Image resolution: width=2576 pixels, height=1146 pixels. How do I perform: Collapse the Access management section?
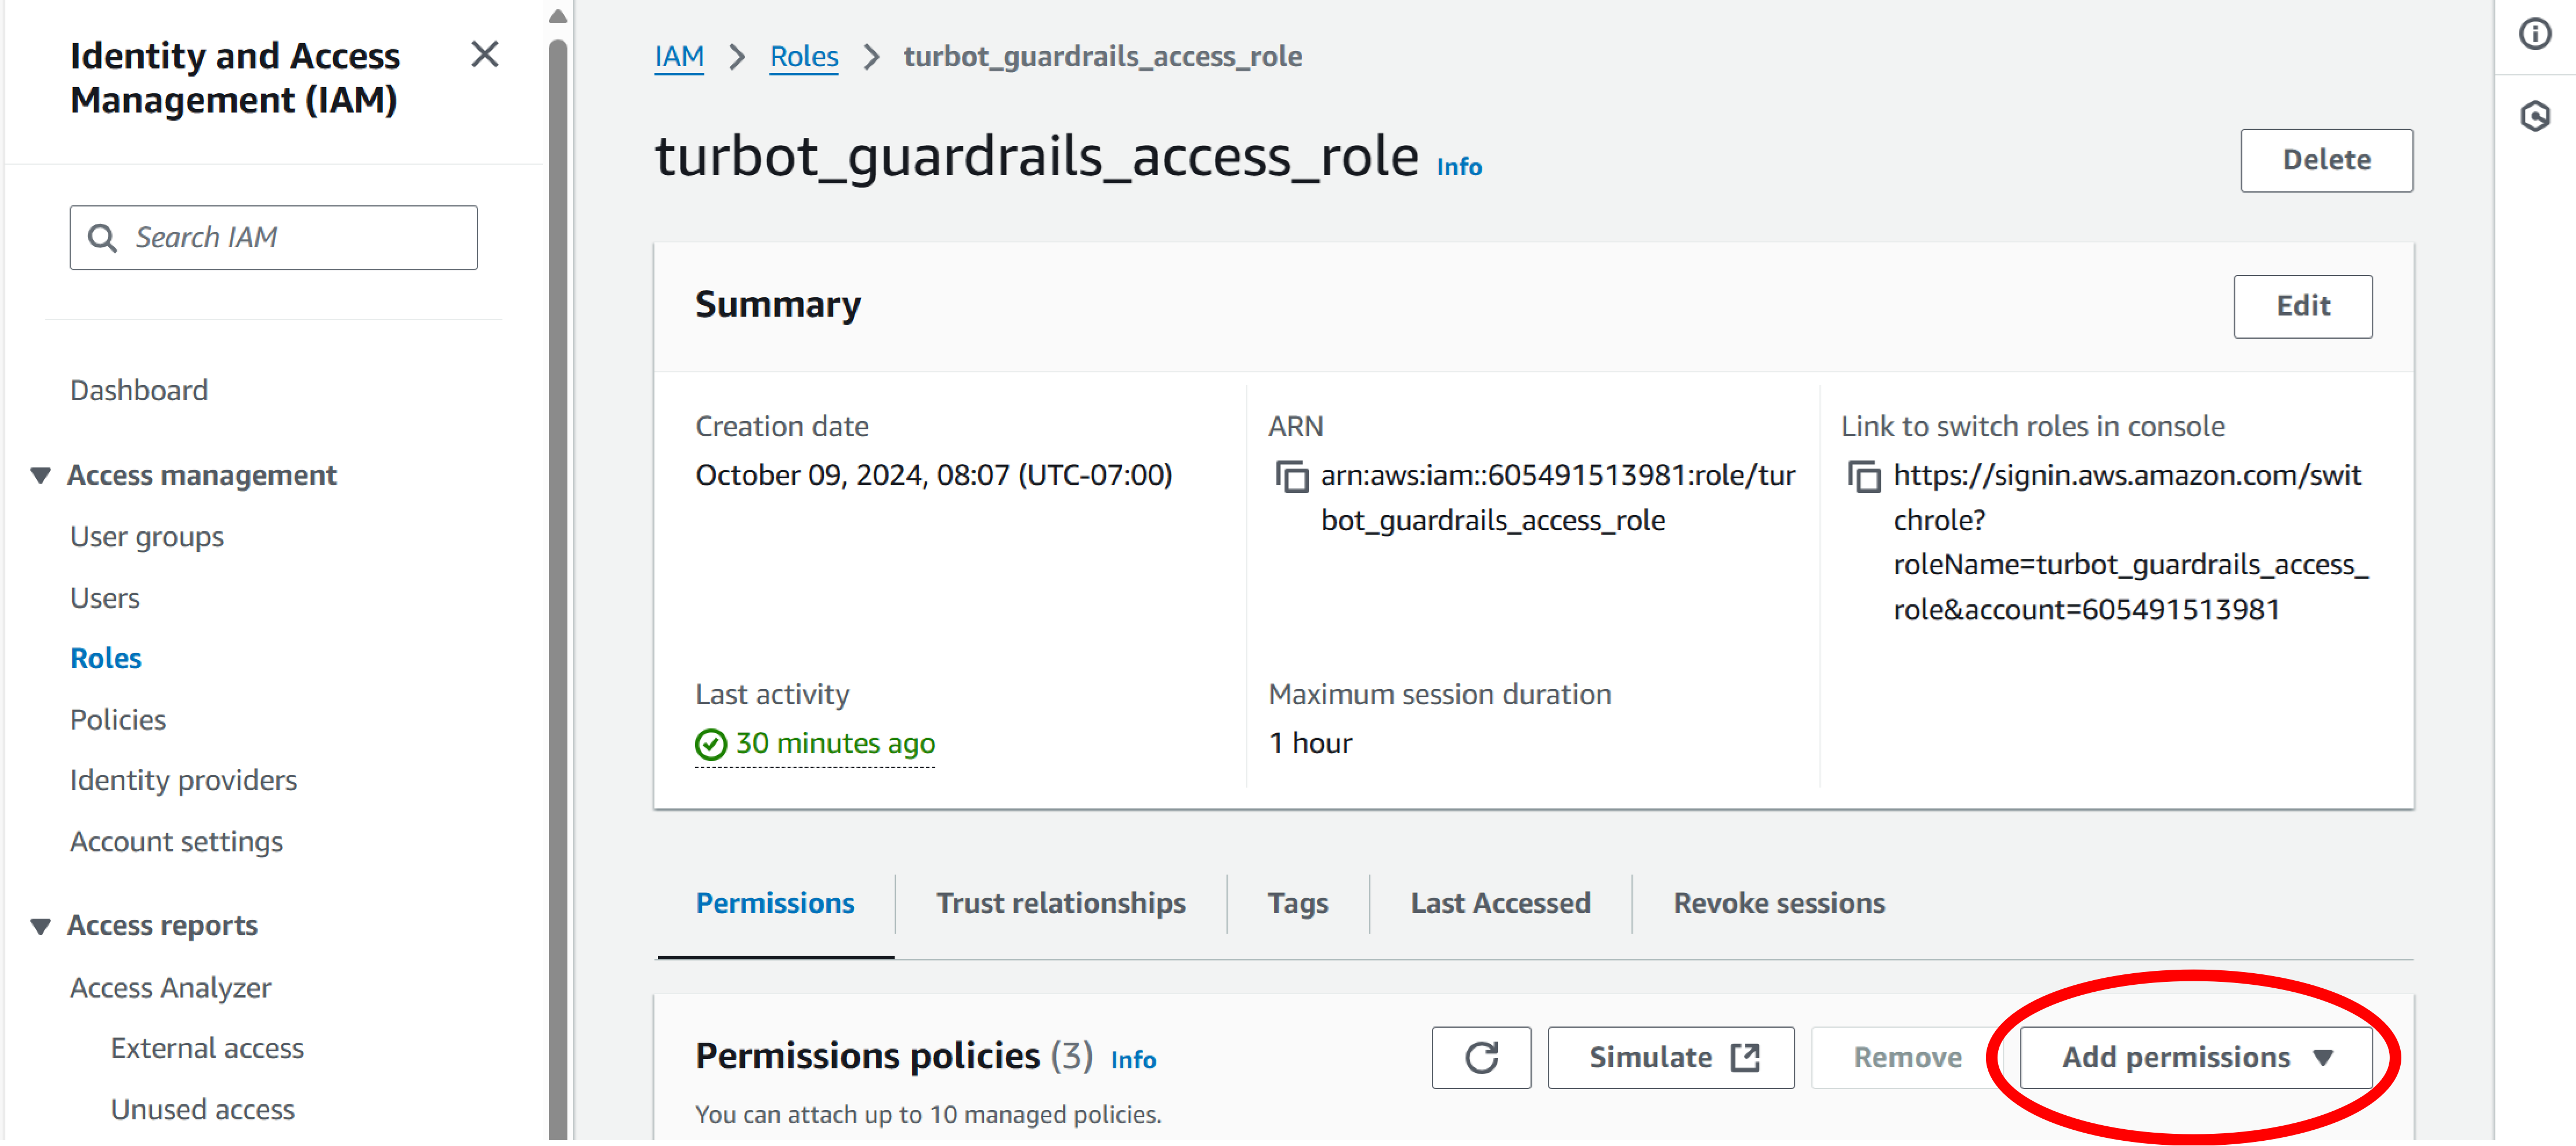(x=40, y=475)
